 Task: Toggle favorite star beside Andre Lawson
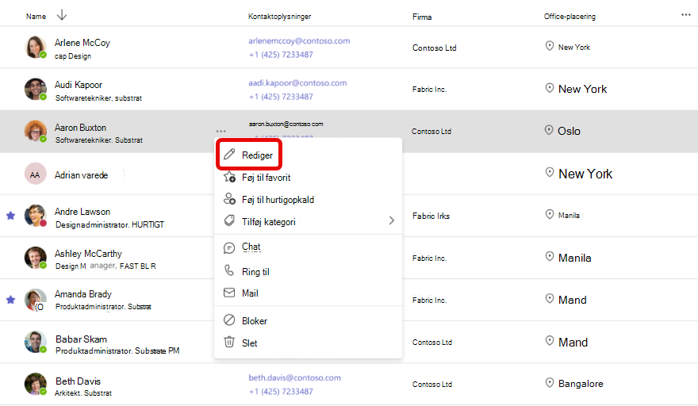point(10,216)
